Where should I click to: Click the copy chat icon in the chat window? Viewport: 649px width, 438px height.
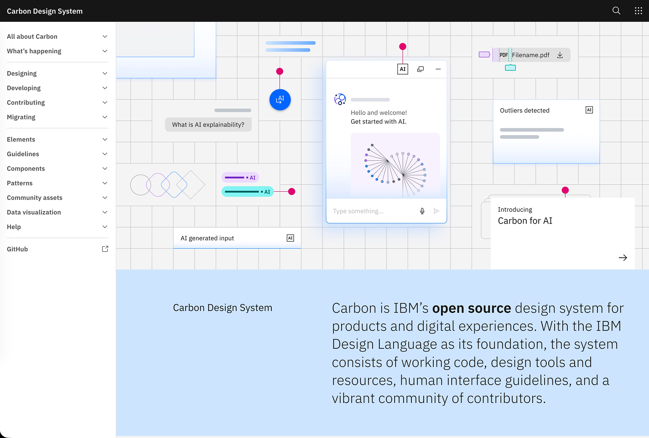420,69
